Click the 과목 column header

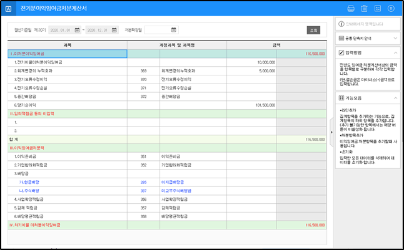click(68, 46)
